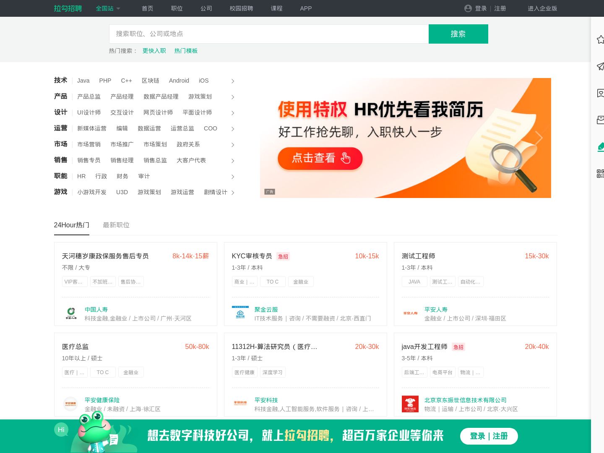This screenshot has width=604, height=453.
Task: Click the 聚金云服 company logo
Action: click(x=240, y=313)
